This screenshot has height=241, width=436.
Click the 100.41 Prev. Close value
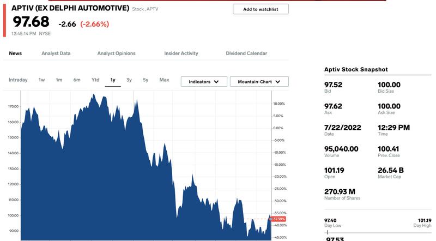point(388,149)
